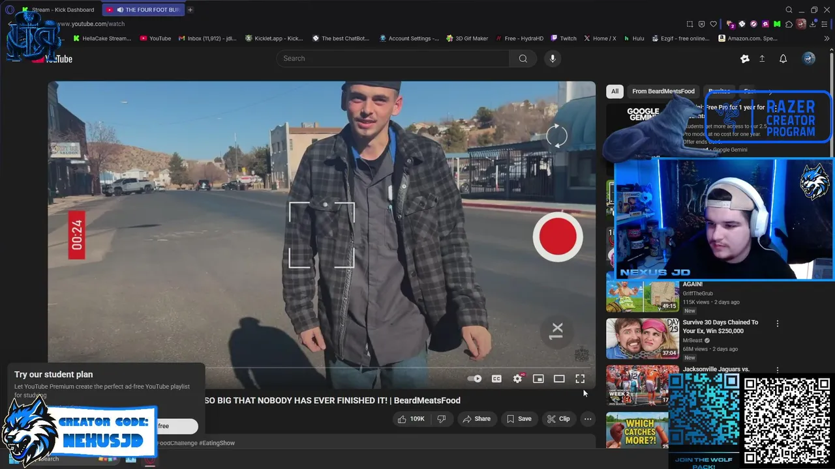Toggle closed captions CC button
This screenshot has height=469, width=835.
pos(496,378)
